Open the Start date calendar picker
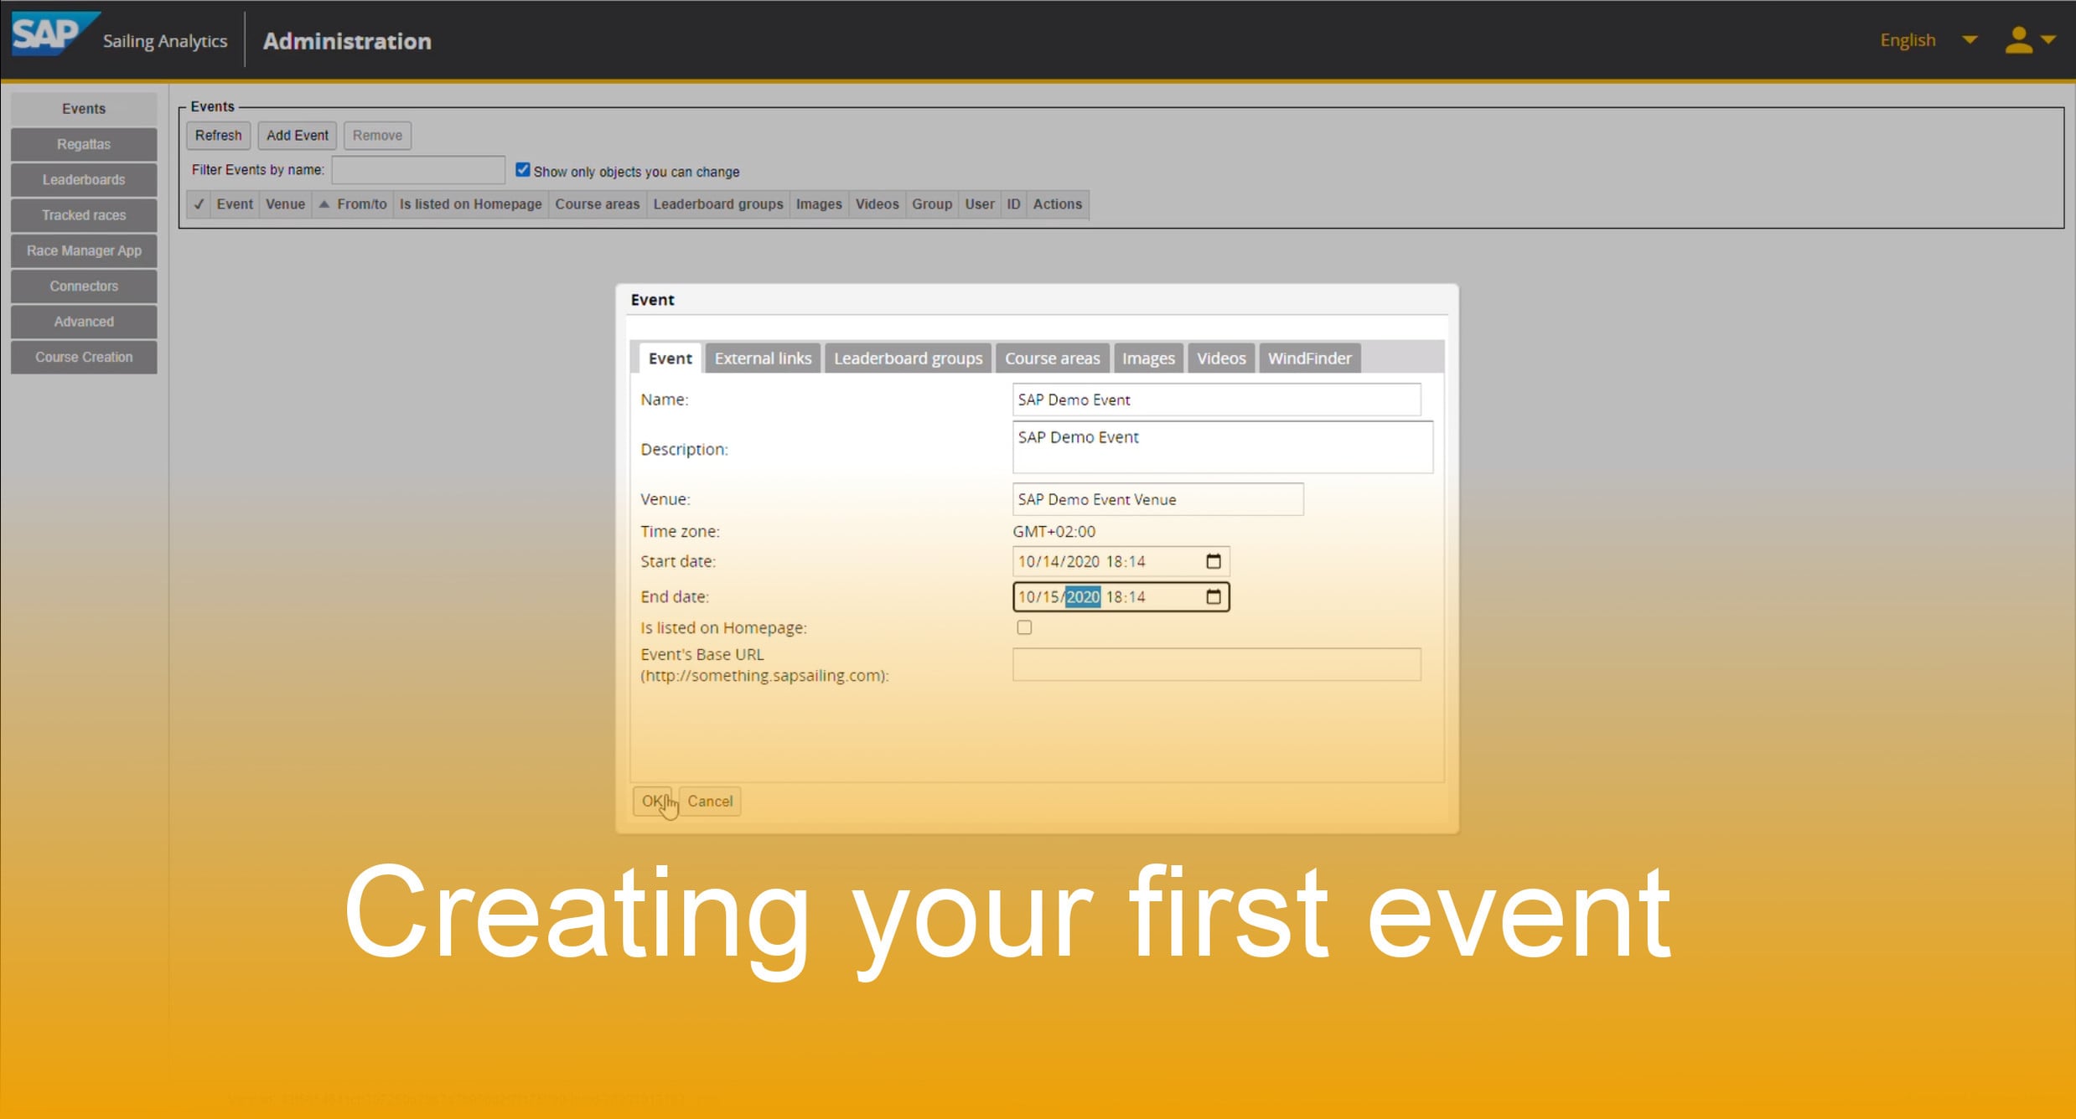Viewport: 2076px width, 1119px height. pos(1213,561)
